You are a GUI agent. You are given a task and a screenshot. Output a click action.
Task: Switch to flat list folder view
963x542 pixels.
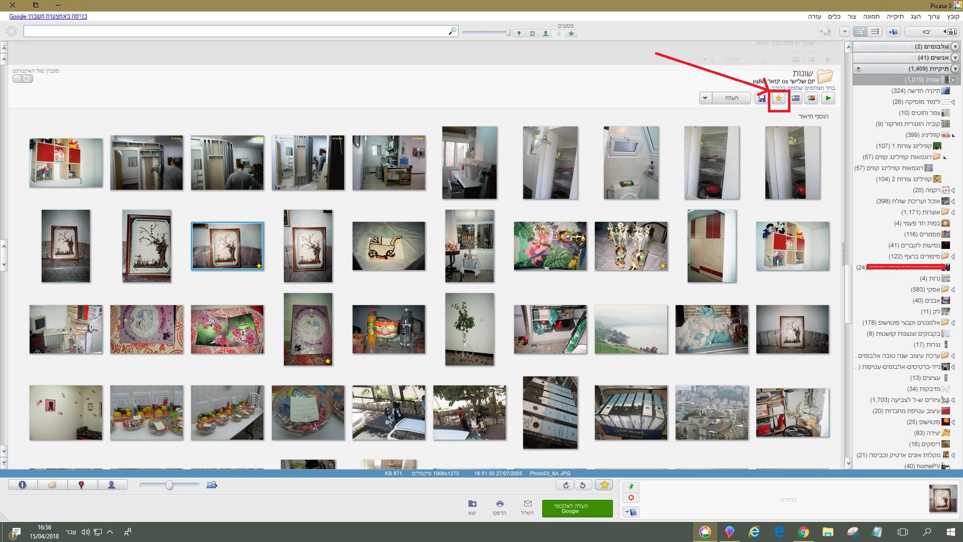(875, 32)
